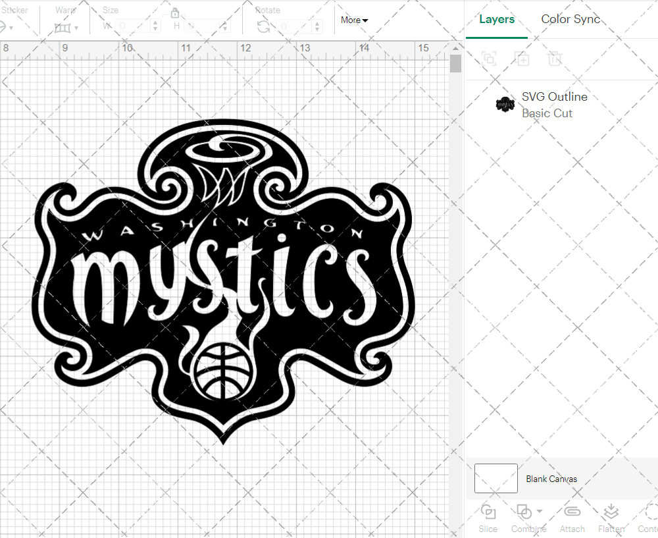Open the Blank Canvas color swatch

(495, 479)
